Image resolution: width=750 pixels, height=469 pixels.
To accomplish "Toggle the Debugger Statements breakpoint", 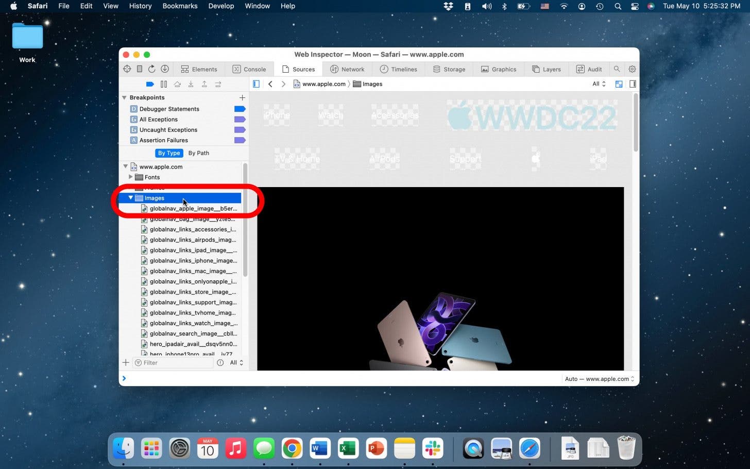I will coord(240,109).
